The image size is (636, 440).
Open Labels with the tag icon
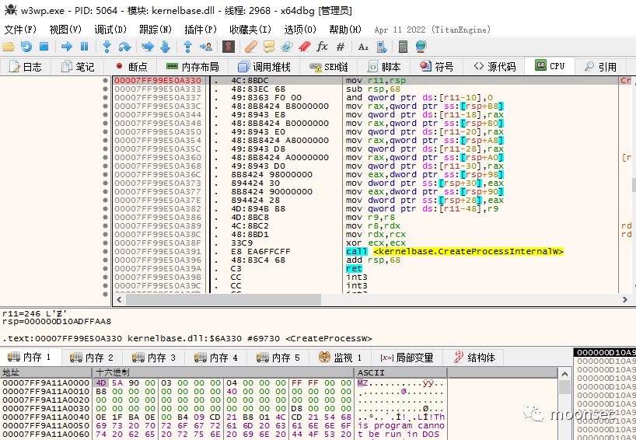286,47
